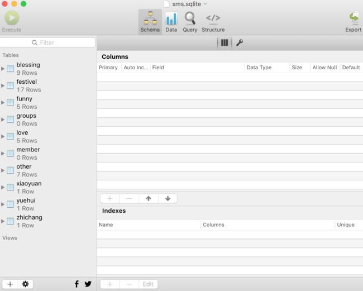Select the festivel table icon
The height and width of the screenshot is (291, 363).
[x=10, y=85]
